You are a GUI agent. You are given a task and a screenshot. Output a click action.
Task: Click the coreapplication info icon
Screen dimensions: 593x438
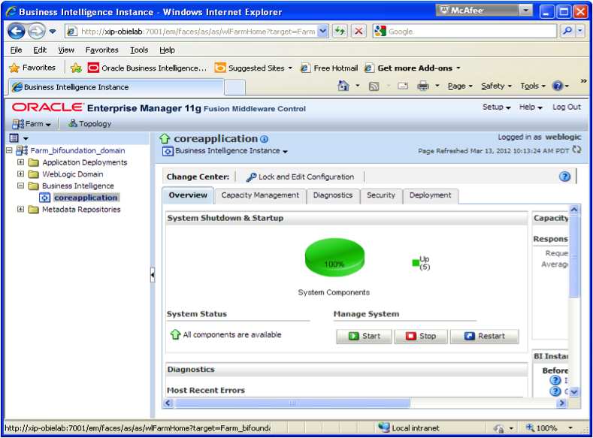coord(265,139)
